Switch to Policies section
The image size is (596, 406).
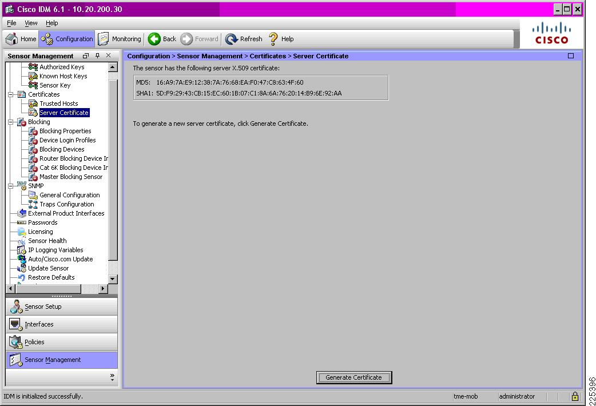pyautogui.click(x=62, y=342)
